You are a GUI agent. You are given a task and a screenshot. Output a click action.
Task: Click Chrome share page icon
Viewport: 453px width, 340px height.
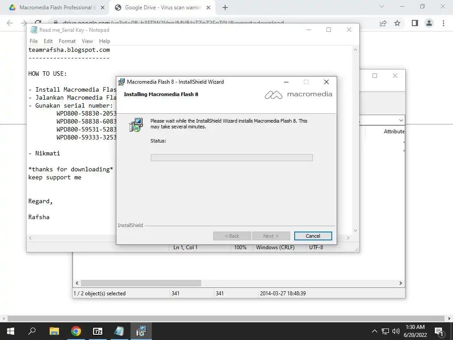[383, 23]
